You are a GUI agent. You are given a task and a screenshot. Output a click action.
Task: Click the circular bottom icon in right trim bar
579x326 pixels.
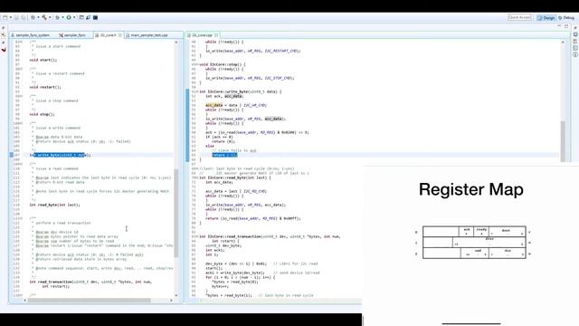575,54
